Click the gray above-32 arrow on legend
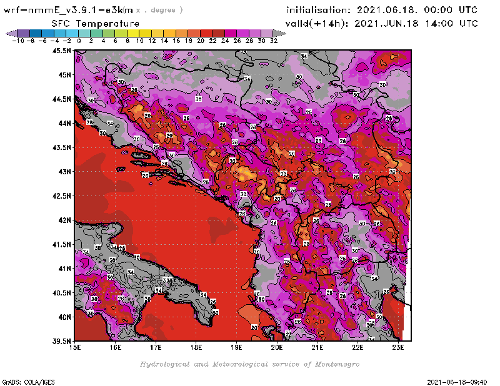Viewport: 500px width, 386px height. pyautogui.click(x=279, y=33)
